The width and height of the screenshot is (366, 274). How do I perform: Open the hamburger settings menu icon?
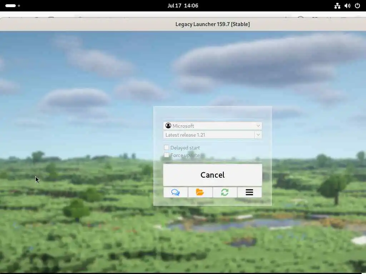pos(249,192)
